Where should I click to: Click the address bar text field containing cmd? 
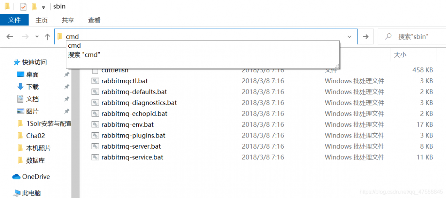202,37
